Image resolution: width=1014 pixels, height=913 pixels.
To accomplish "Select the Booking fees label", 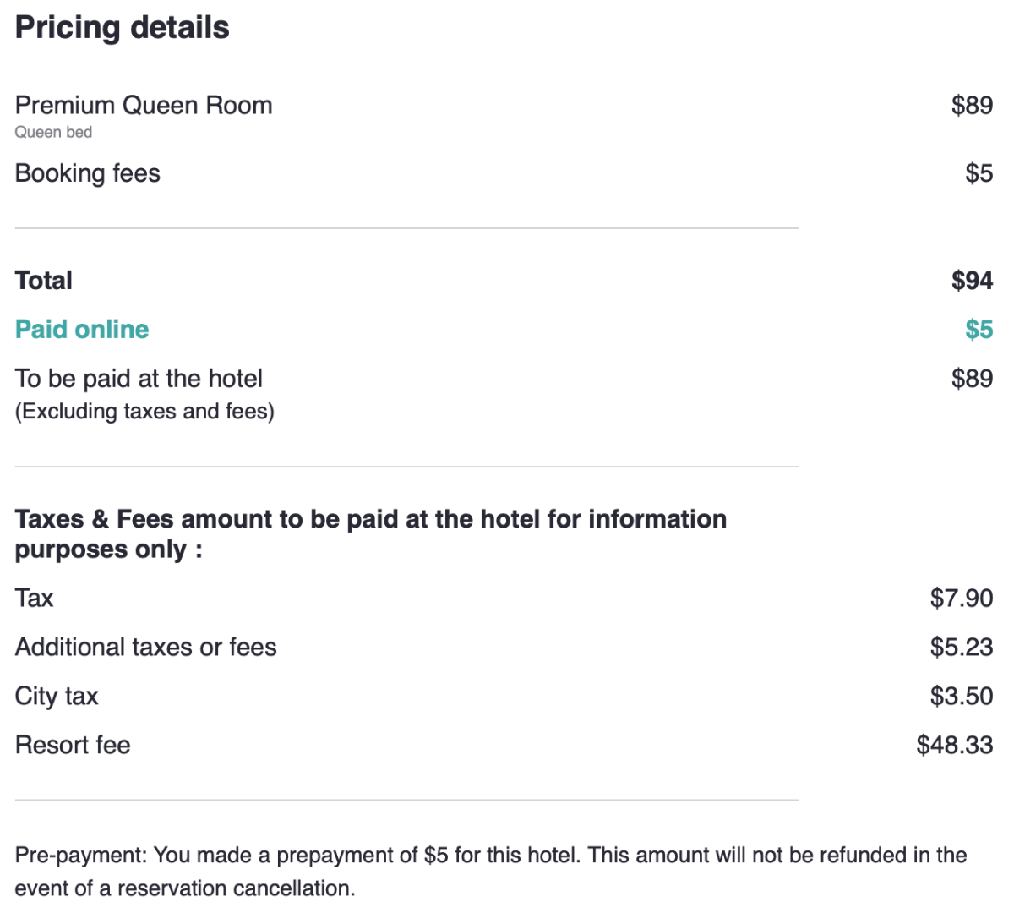I will pyautogui.click(x=88, y=172).
